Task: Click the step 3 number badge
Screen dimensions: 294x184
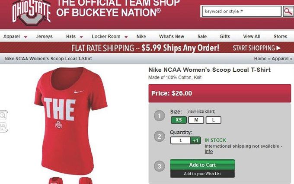Action: coord(160,166)
